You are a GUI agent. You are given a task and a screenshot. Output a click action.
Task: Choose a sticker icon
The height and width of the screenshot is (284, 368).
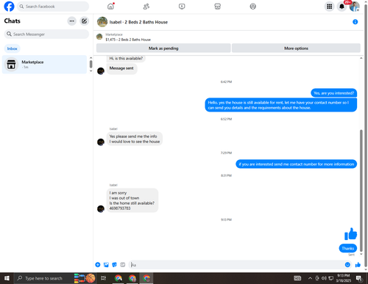pos(114,265)
